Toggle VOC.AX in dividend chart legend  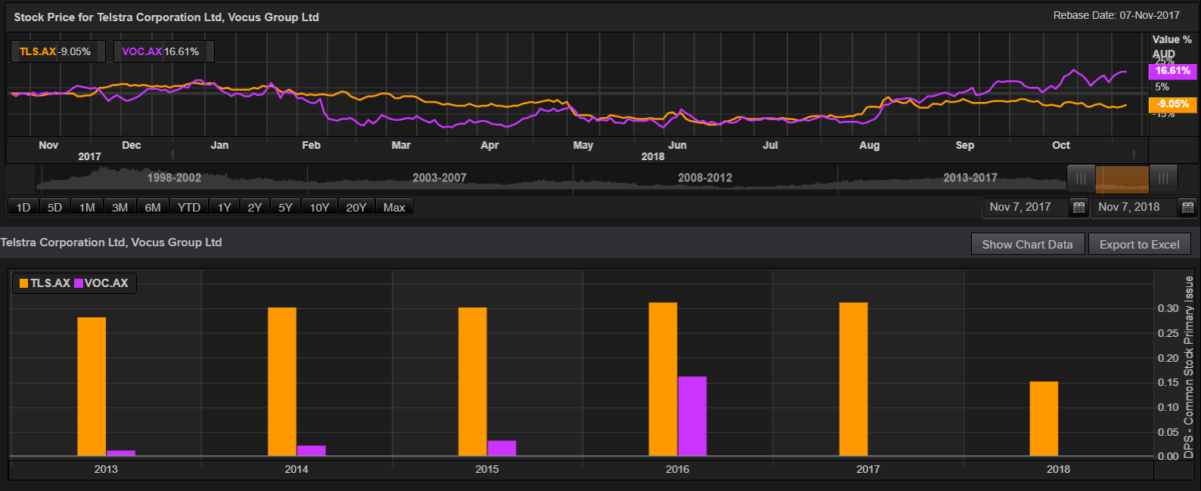(101, 283)
